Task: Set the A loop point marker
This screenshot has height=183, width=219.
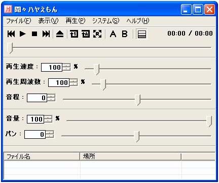Action: click(113, 34)
